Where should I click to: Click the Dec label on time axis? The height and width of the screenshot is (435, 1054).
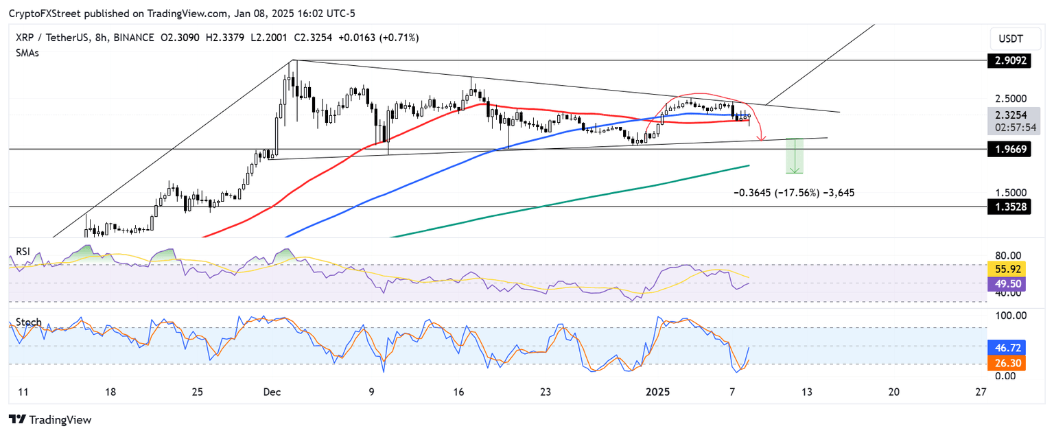click(272, 392)
